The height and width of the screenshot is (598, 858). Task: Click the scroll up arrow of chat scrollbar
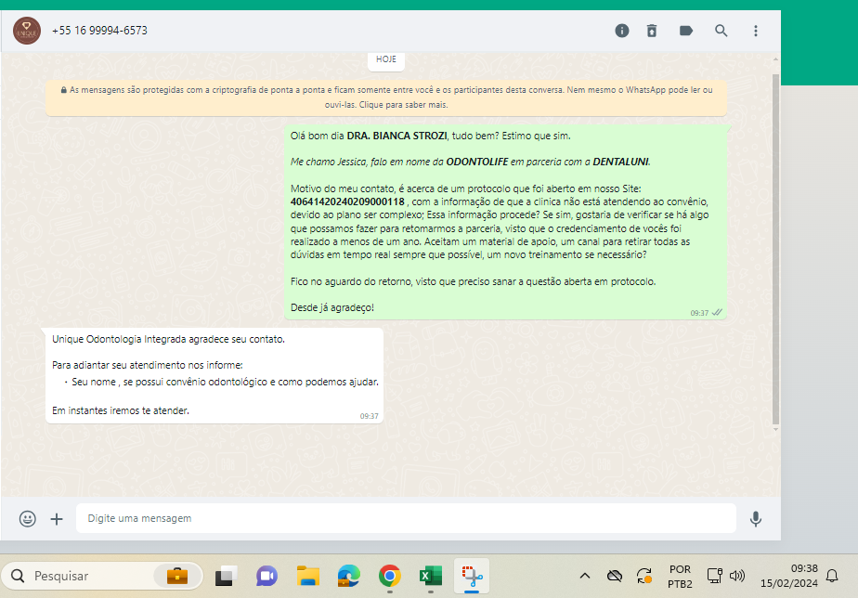pos(775,58)
